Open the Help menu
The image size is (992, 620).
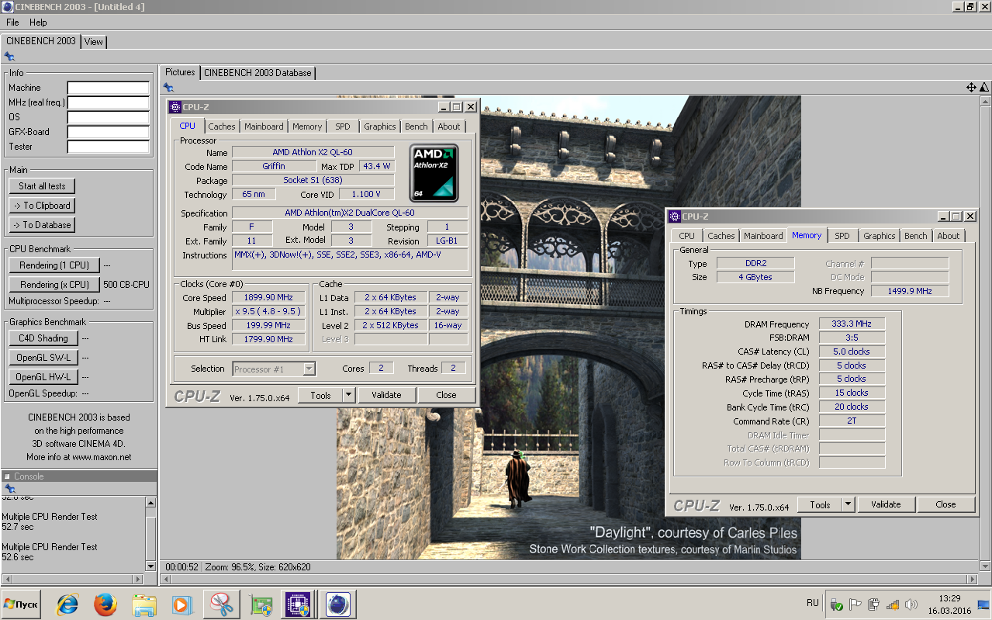(38, 23)
